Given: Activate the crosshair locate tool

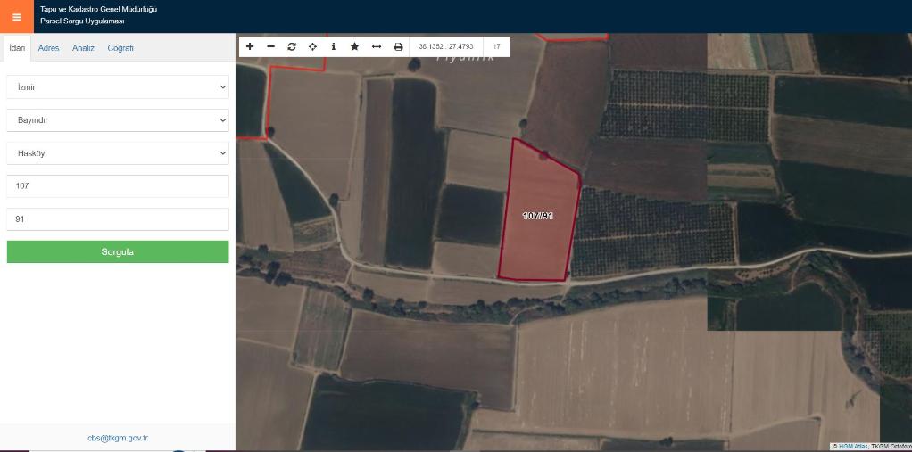Looking at the screenshot, I should 313,46.
